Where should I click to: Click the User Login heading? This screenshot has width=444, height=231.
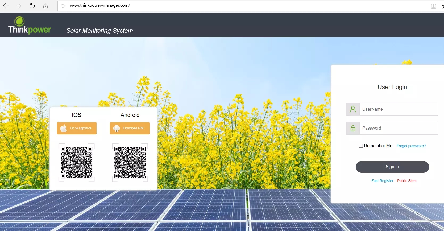[x=392, y=87]
